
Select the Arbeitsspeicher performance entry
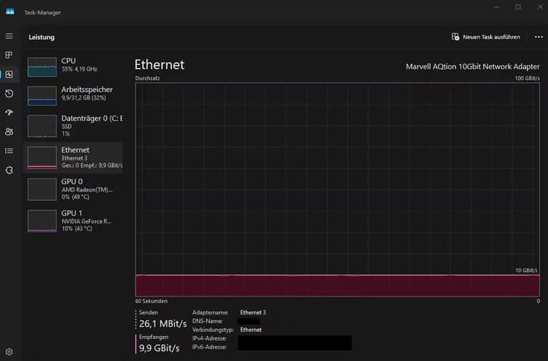click(74, 95)
